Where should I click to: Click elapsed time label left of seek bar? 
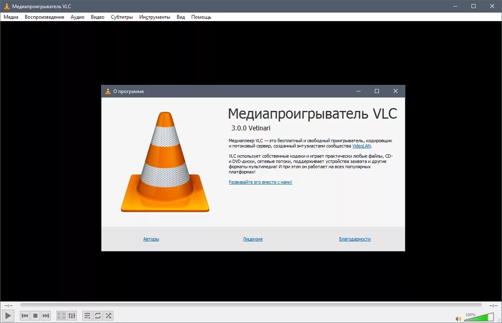9,305
